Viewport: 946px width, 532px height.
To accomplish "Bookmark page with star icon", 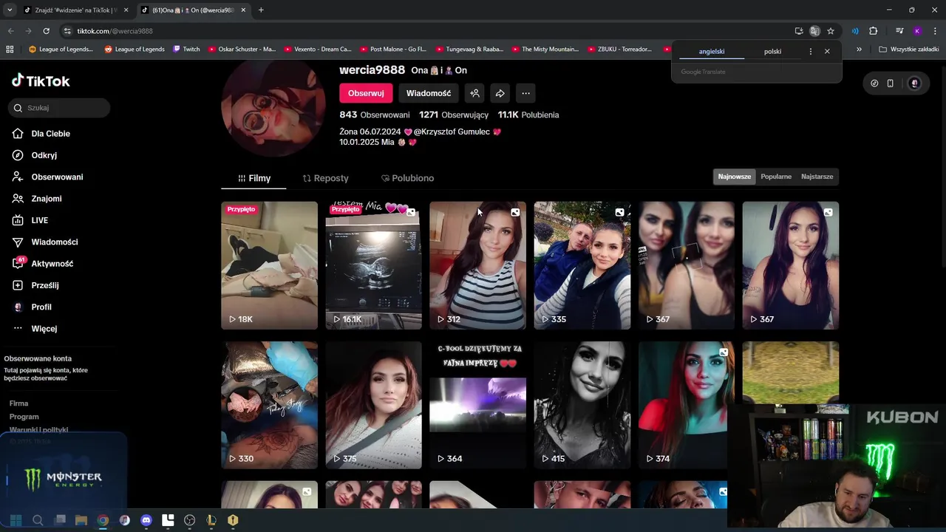I will 831,31.
